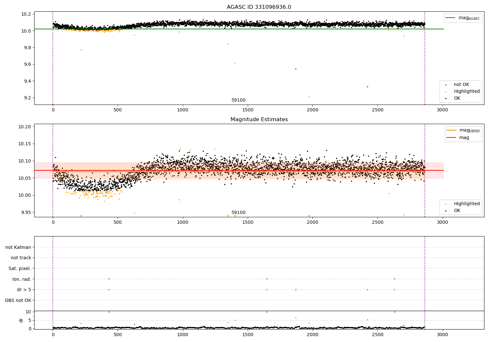Viewport: 489px width, 342px height.
Task: Click the orange highlighted point near 9.2
Action: [309, 97]
